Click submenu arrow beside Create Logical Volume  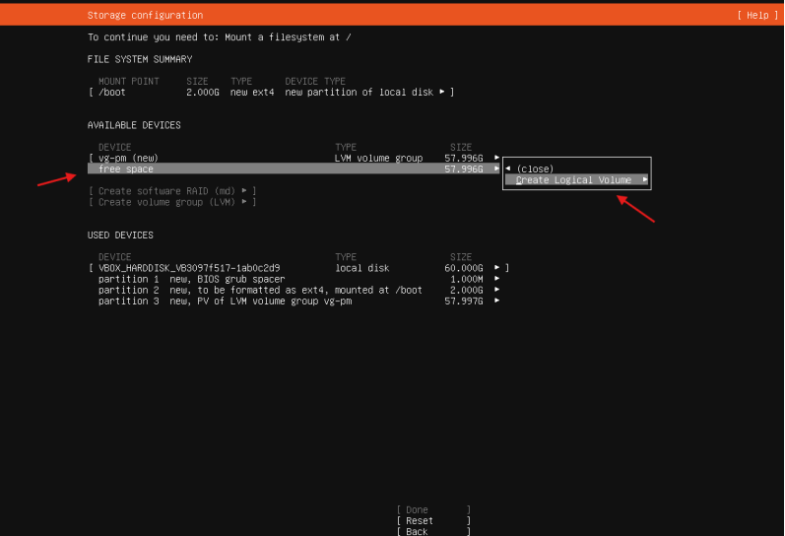pos(644,180)
